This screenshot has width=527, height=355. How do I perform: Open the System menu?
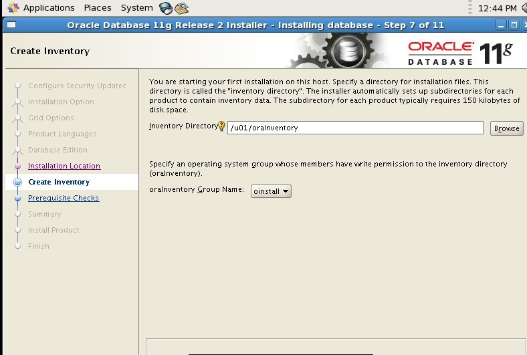pos(137,8)
